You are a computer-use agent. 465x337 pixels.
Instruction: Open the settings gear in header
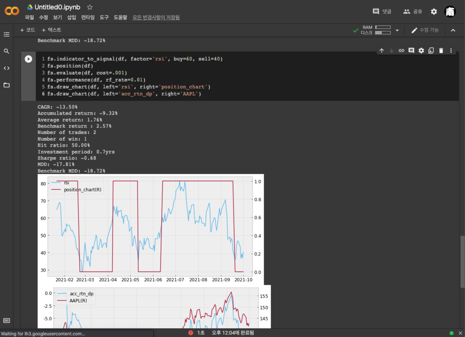point(434,11)
